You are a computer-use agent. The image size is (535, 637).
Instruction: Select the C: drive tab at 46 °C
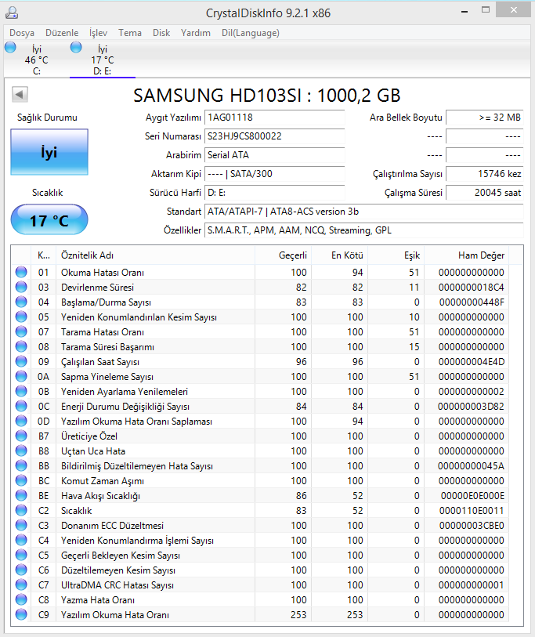pos(36,60)
